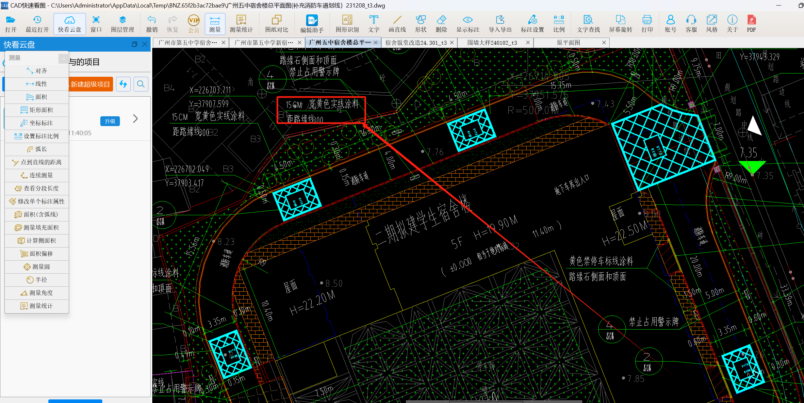Screen dimensions: 804x403
Task: Select 测量圆 circle measurement
Action: pos(37,267)
